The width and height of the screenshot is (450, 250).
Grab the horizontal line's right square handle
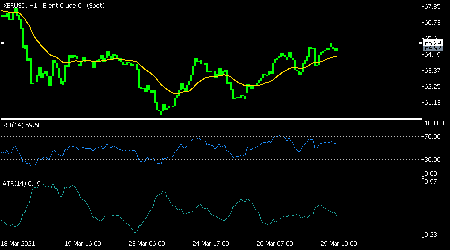pyautogui.click(x=420, y=43)
